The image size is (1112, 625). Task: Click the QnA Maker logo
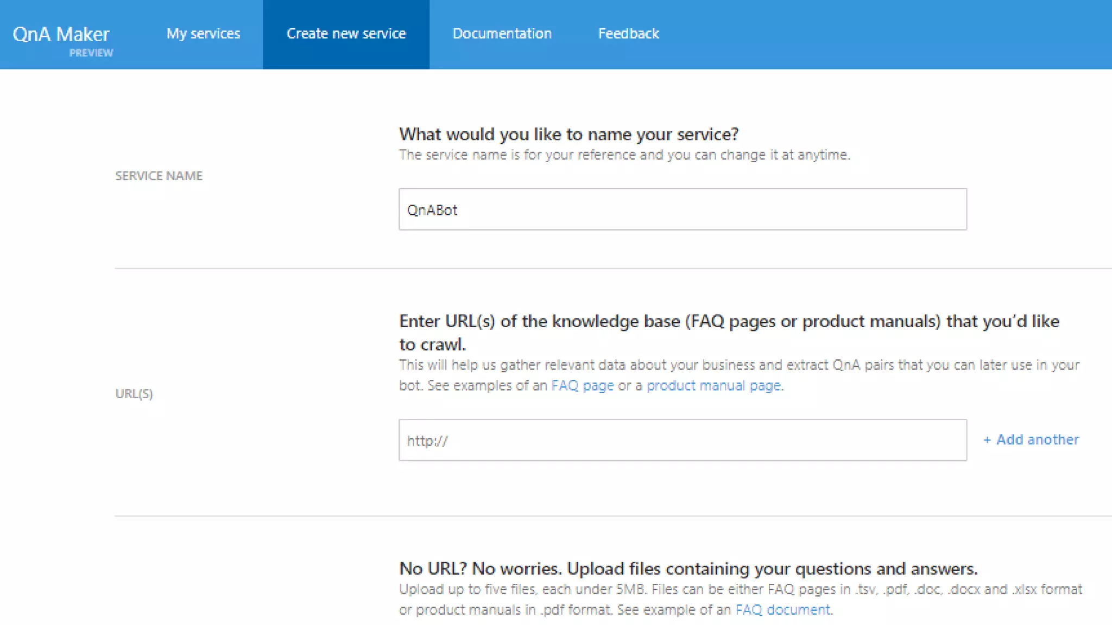pos(61,34)
